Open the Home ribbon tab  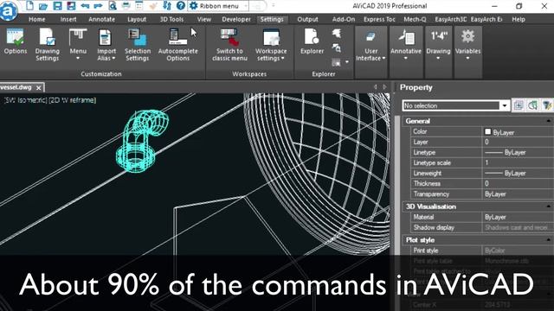(36, 19)
